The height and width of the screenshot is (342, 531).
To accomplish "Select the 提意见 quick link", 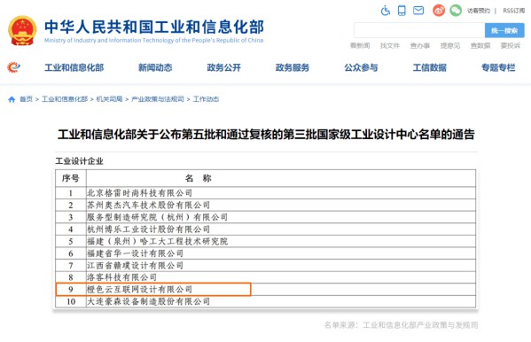I will 450,45.
